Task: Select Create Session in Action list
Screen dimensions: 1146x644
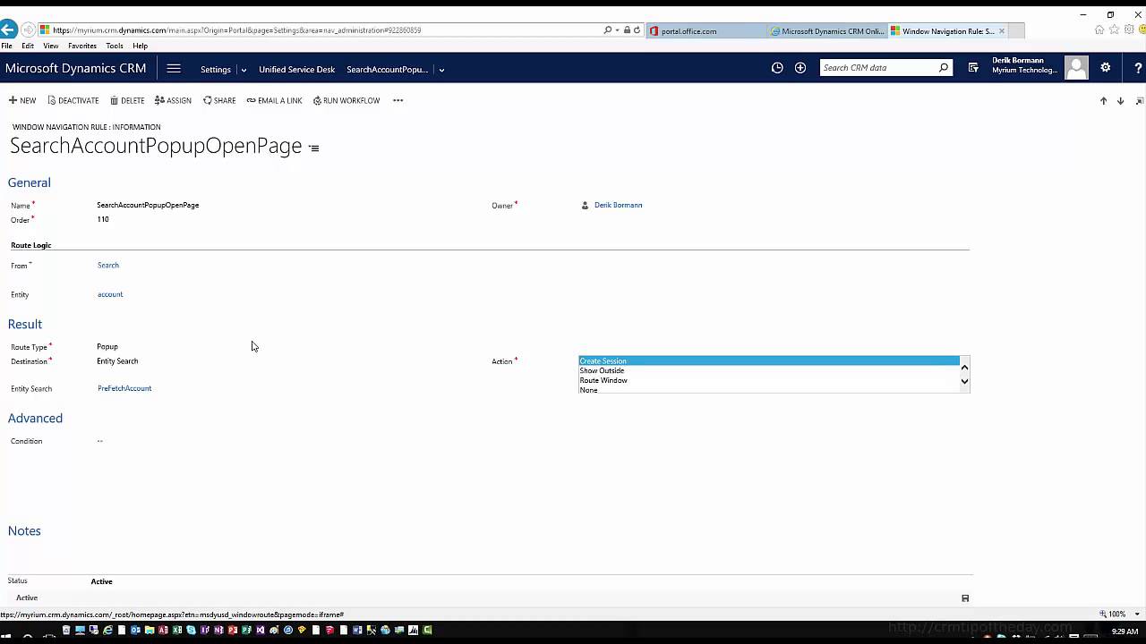Action: (769, 360)
